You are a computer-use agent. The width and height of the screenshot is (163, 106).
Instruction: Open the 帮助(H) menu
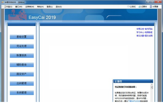40,7
